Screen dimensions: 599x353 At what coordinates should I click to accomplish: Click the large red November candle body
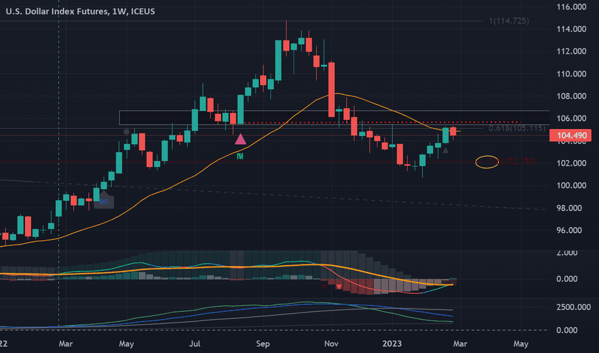tap(332, 90)
